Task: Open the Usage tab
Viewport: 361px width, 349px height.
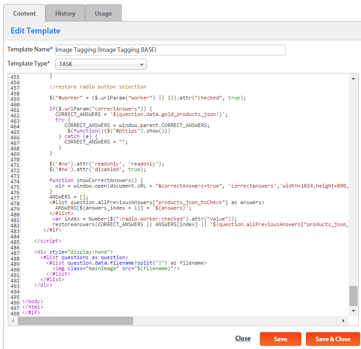Action: coord(103,13)
